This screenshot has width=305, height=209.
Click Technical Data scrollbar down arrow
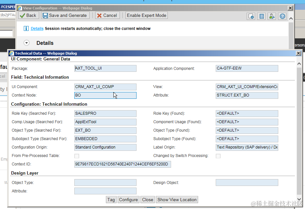pyautogui.click(x=299, y=199)
